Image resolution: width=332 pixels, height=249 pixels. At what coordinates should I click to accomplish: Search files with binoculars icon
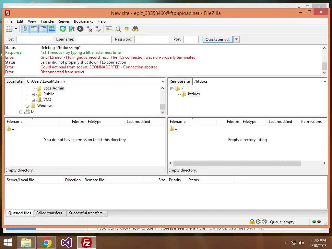(x=135, y=29)
